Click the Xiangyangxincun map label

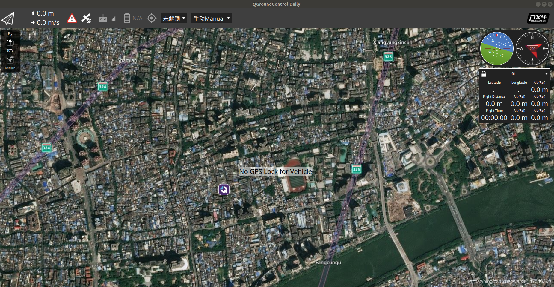point(393,42)
